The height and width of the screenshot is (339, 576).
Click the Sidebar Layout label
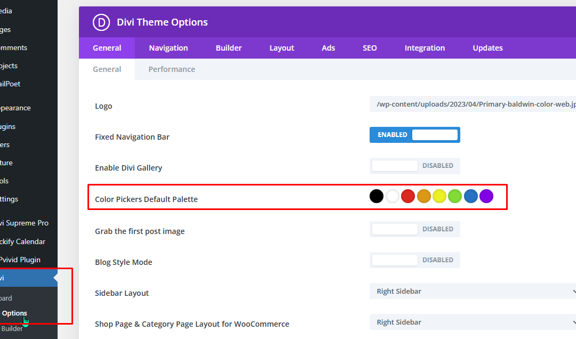pos(122,293)
